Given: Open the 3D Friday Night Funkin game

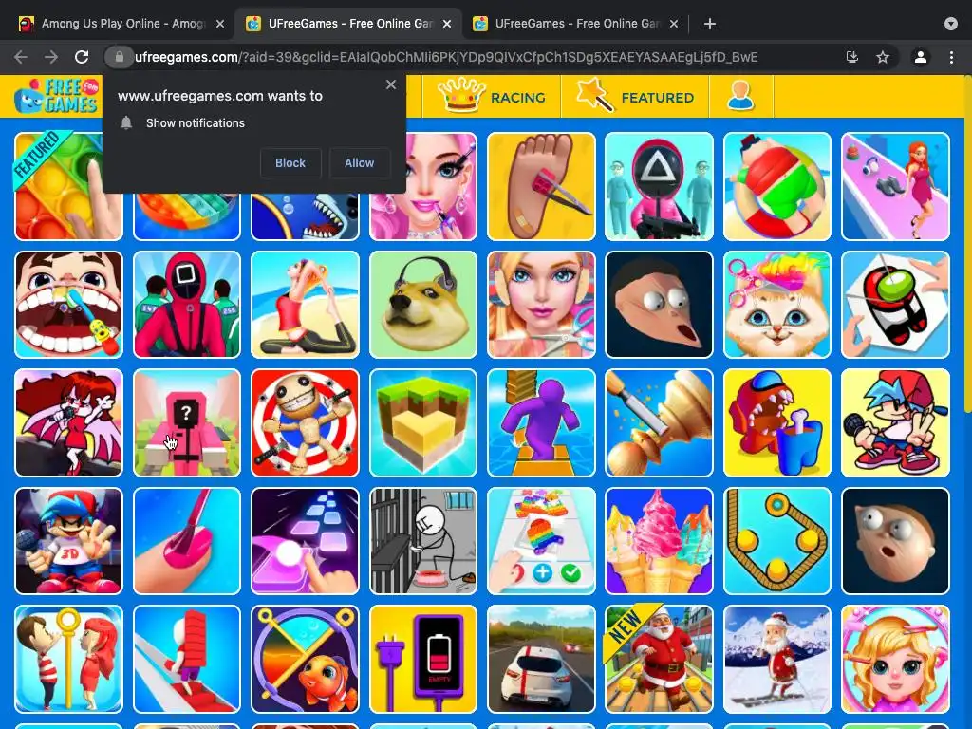Looking at the screenshot, I should click(x=68, y=541).
